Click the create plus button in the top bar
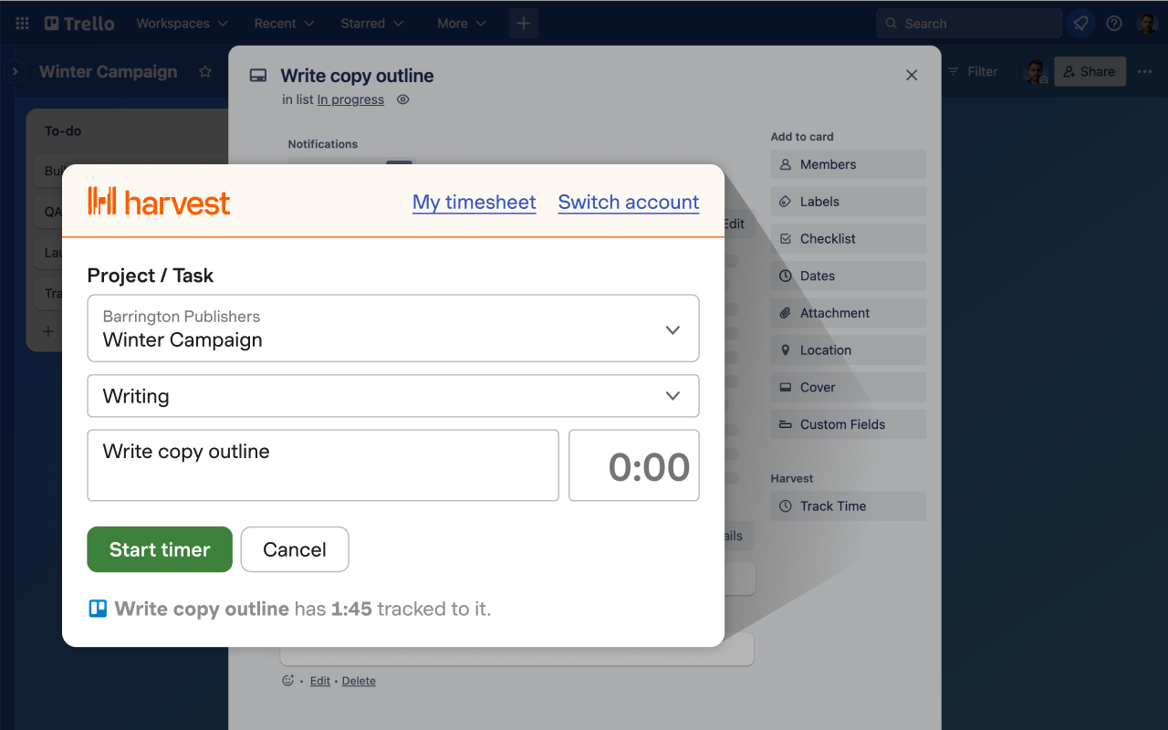1168x730 pixels. click(524, 24)
